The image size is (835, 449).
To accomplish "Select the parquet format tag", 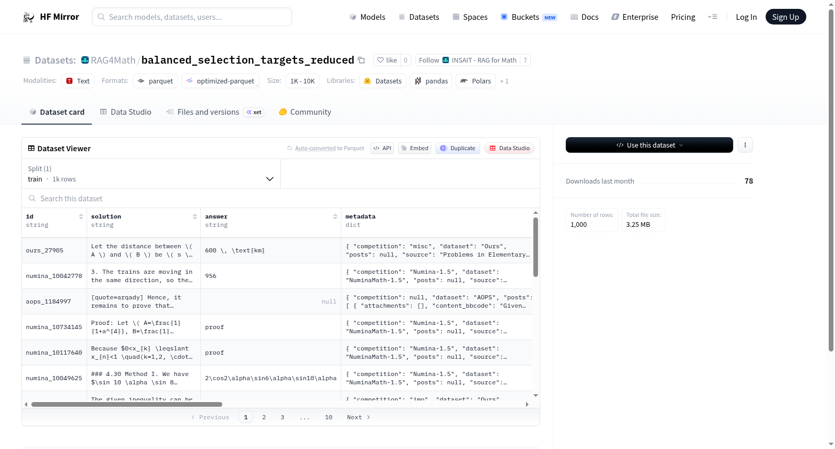I will pos(156,81).
